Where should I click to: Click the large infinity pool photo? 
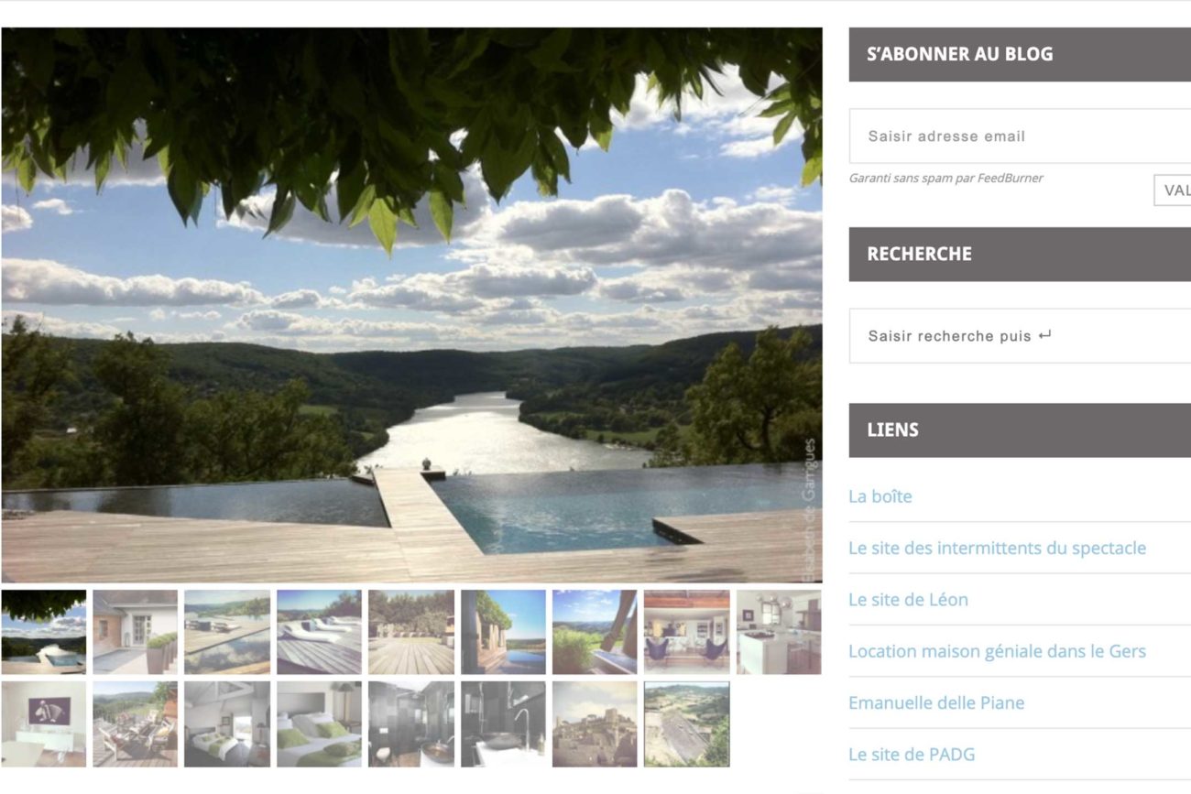411,305
